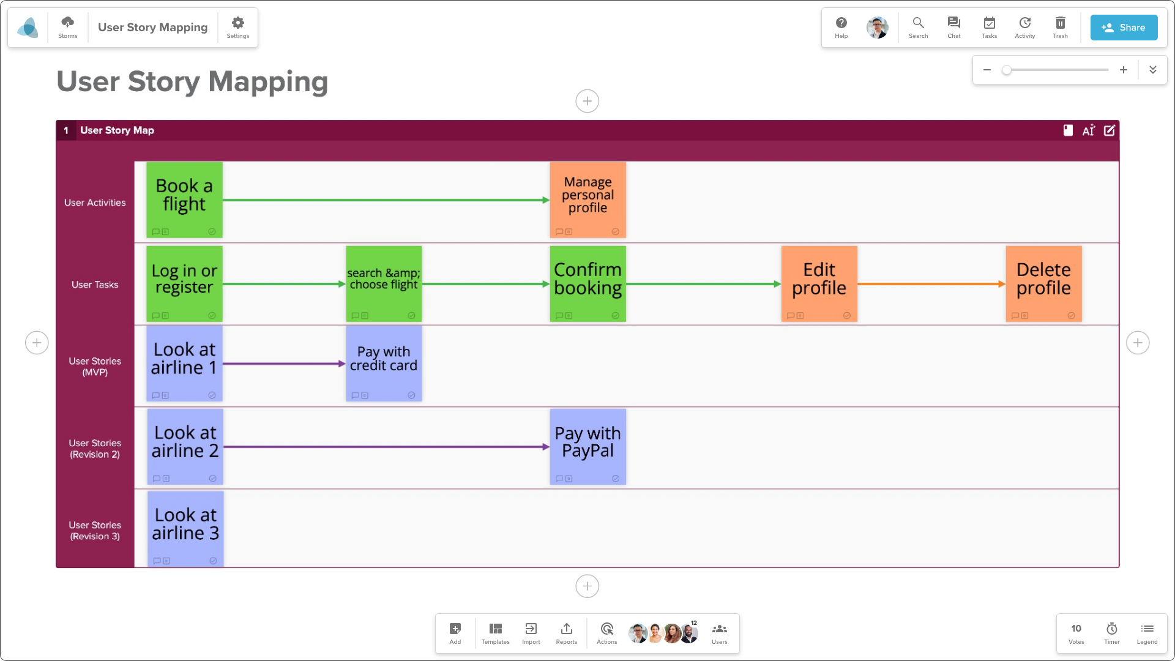Open the user profile avatar
The width and height of the screenshot is (1175, 661).
tap(877, 28)
